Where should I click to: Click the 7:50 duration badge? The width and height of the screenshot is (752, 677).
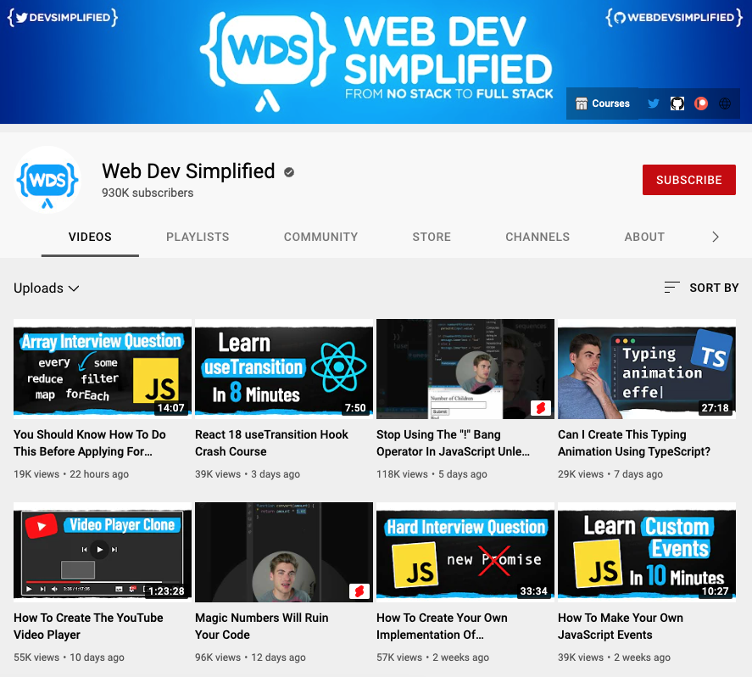click(355, 408)
